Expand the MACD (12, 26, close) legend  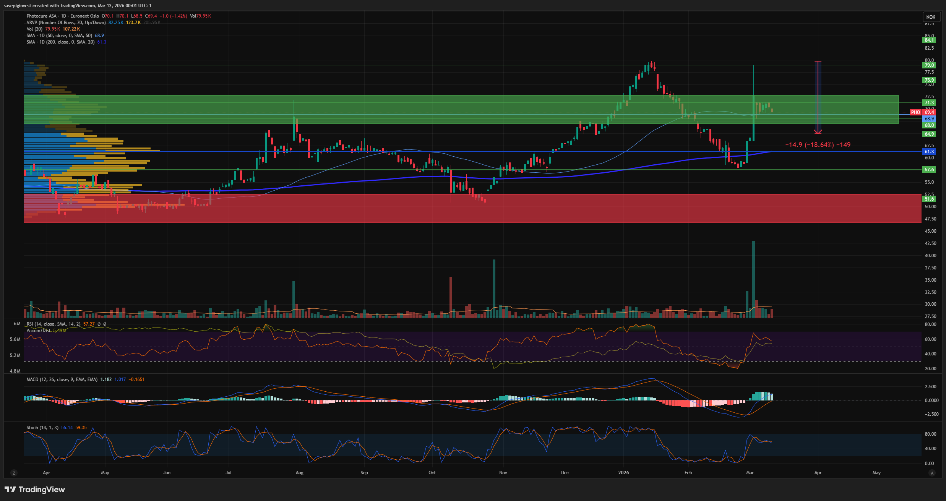pyautogui.click(x=62, y=379)
